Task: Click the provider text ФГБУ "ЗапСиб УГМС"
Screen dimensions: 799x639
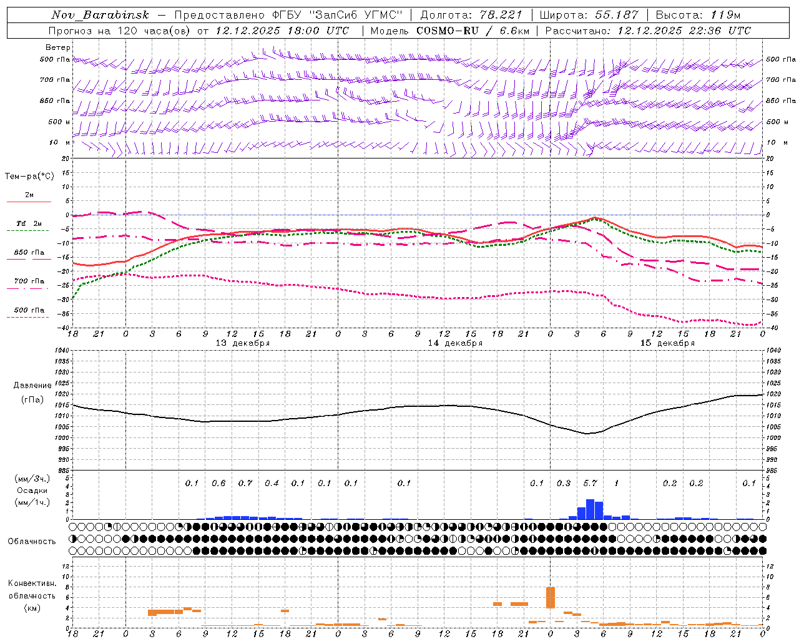Action: click(x=337, y=15)
